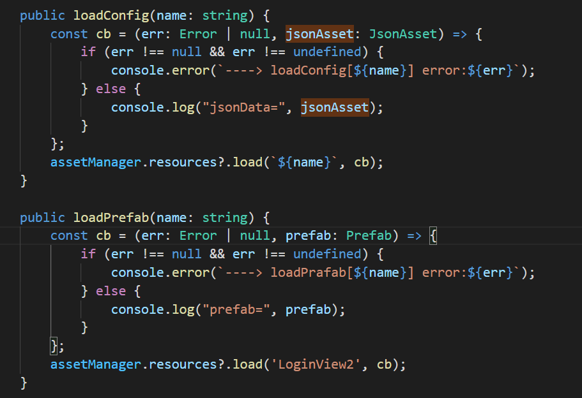Click prefab argument after the "prefab=" string
This screenshot has width=582, height=398.
pyautogui.click(x=308, y=310)
